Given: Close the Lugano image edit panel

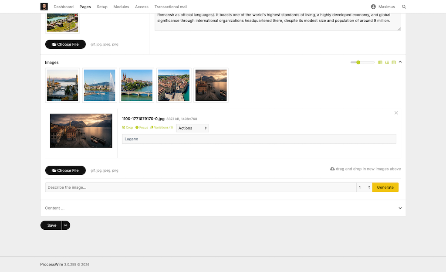Looking at the screenshot, I should 396,113.
